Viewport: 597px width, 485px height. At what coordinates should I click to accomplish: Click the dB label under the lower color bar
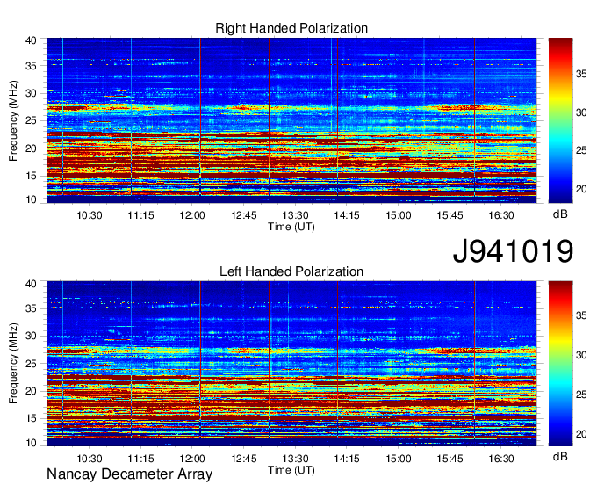coord(560,457)
